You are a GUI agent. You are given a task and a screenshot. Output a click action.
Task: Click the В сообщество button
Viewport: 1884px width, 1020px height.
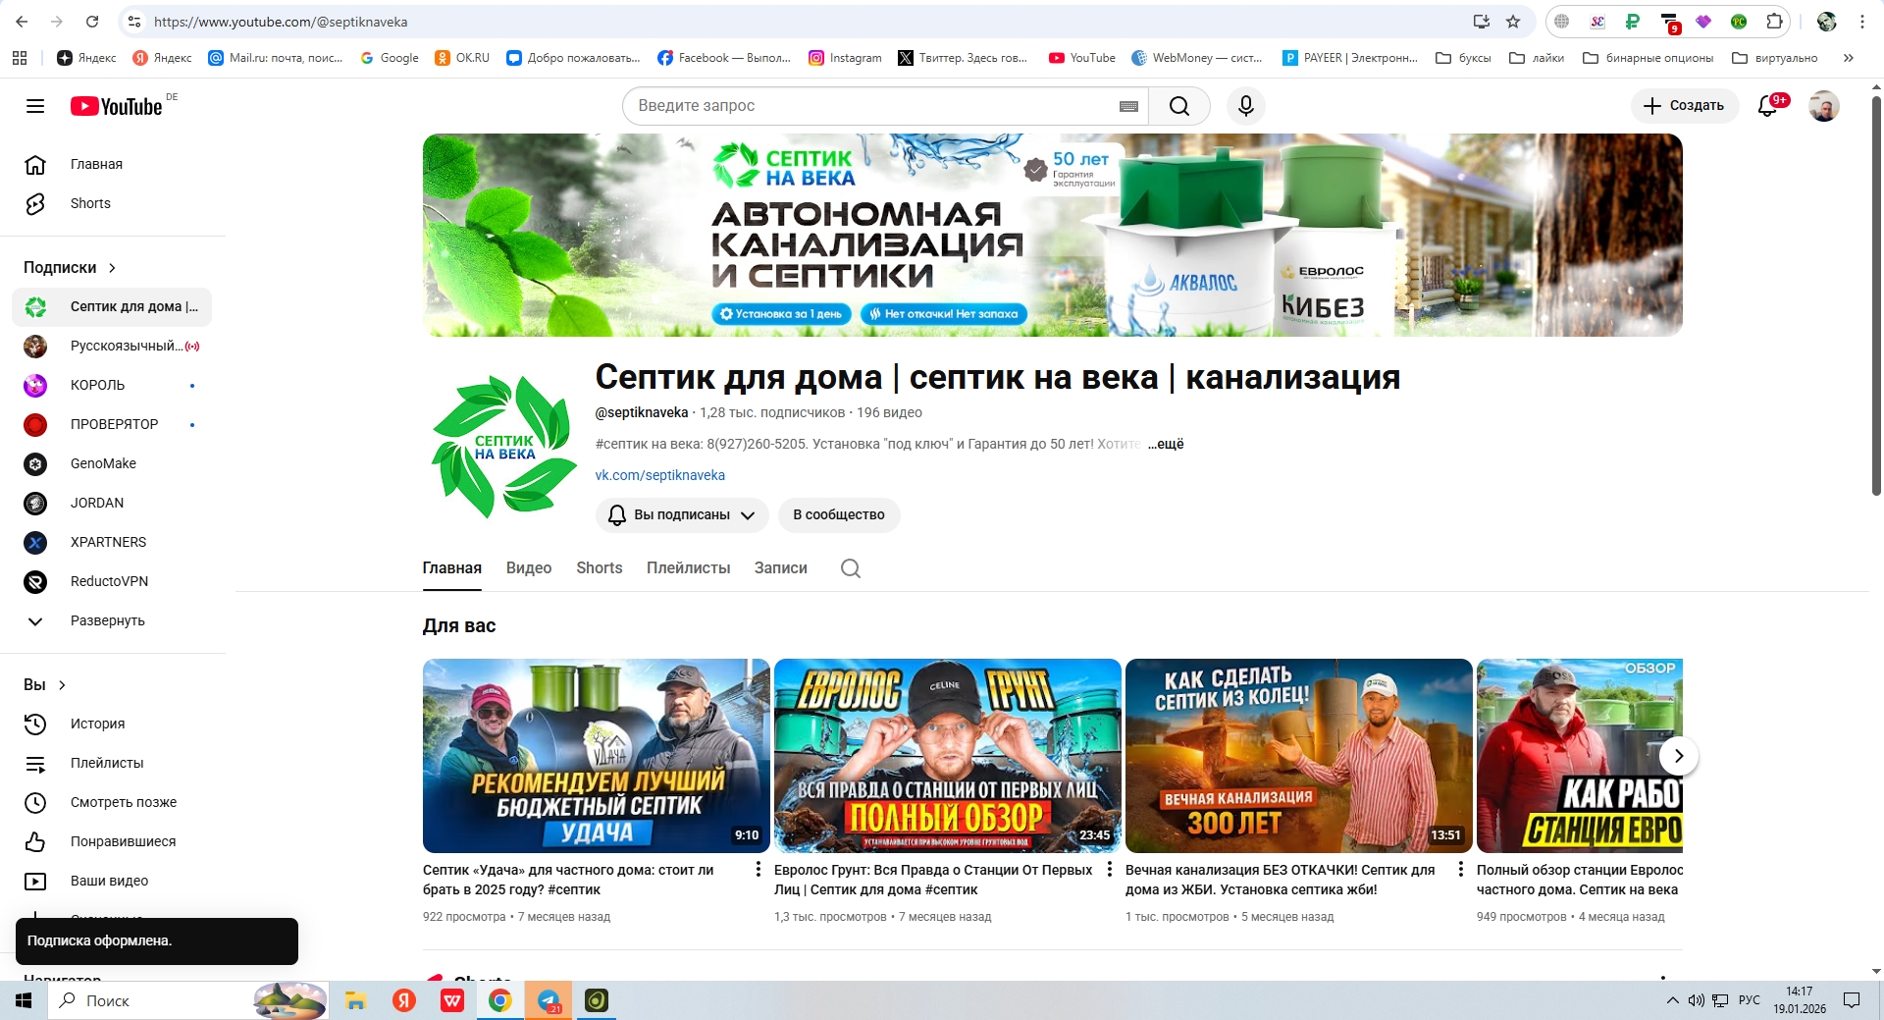[838, 515]
